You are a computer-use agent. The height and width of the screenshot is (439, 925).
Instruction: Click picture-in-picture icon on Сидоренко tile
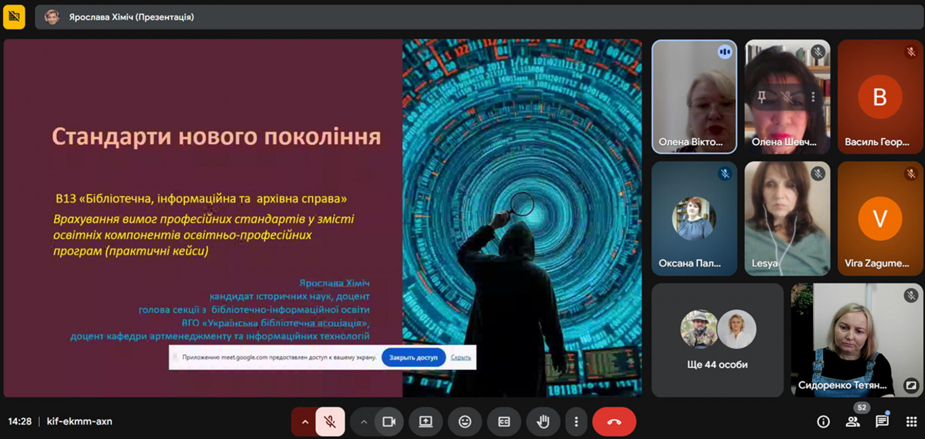[x=911, y=385]
